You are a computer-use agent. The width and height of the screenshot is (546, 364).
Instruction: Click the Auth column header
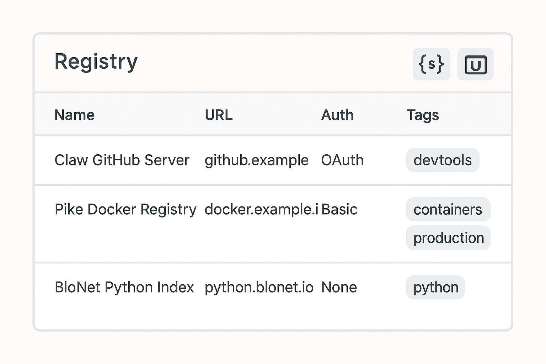point(337,115)
